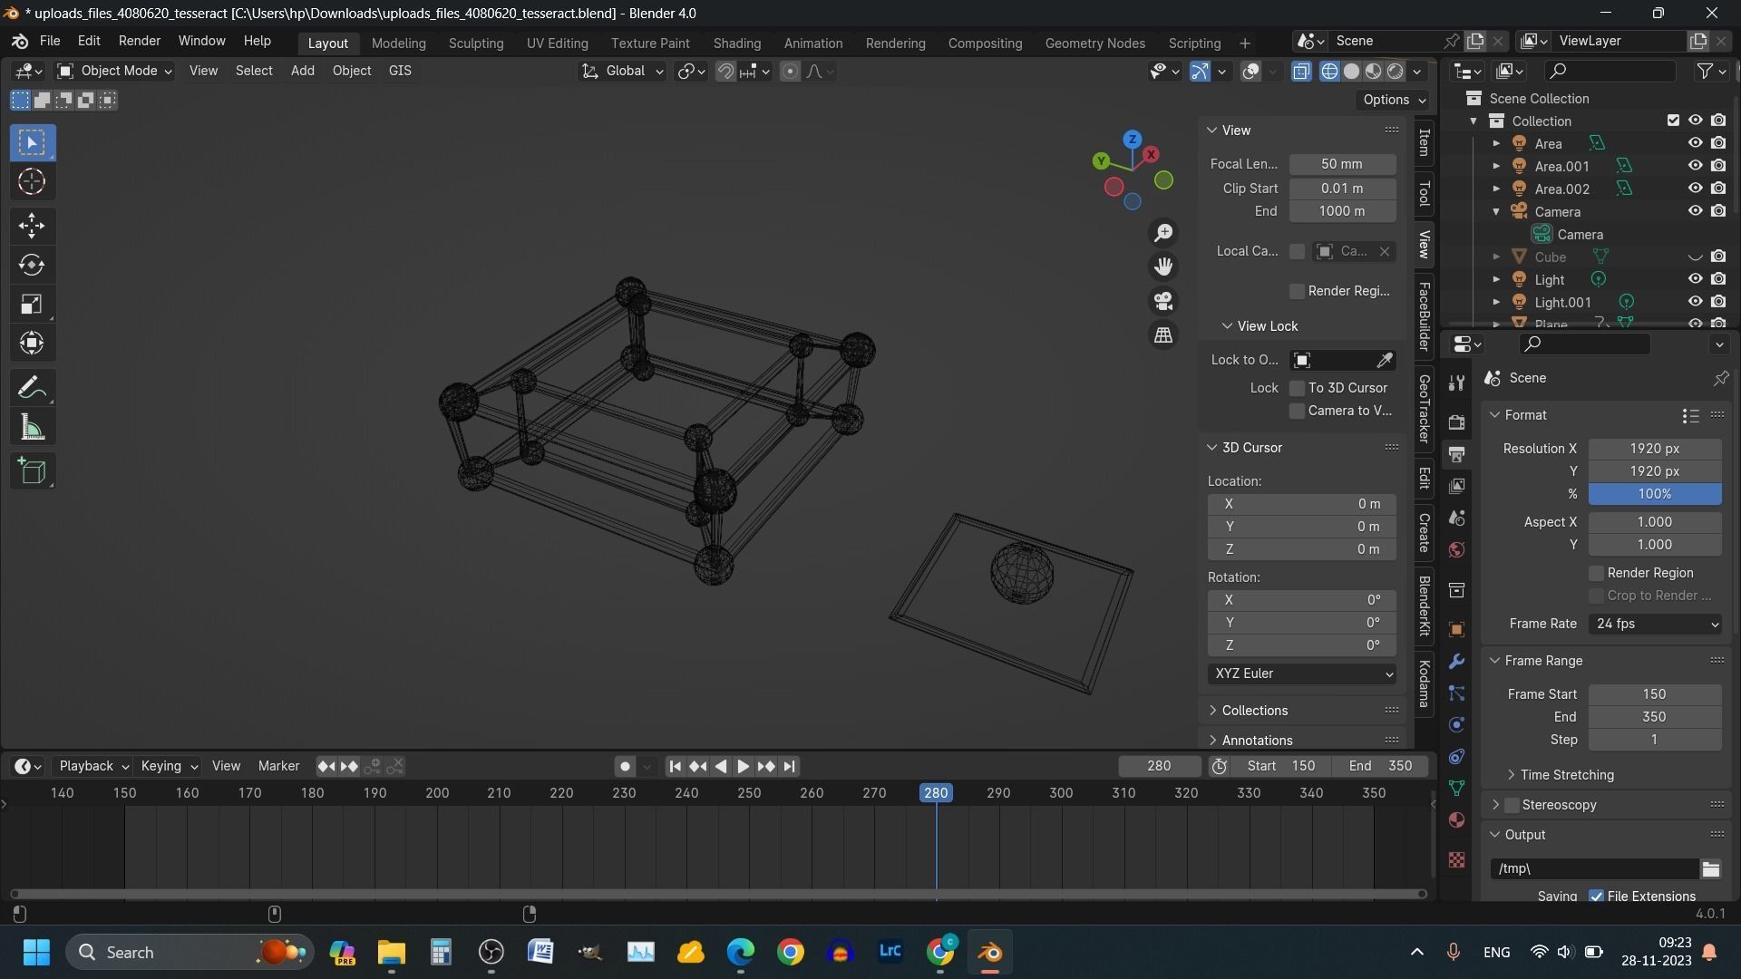The height and width of the screenshot is (979, 1741).
Task: Open XYZ Euler rotation mode dropdown
Action: (1302, 674)
